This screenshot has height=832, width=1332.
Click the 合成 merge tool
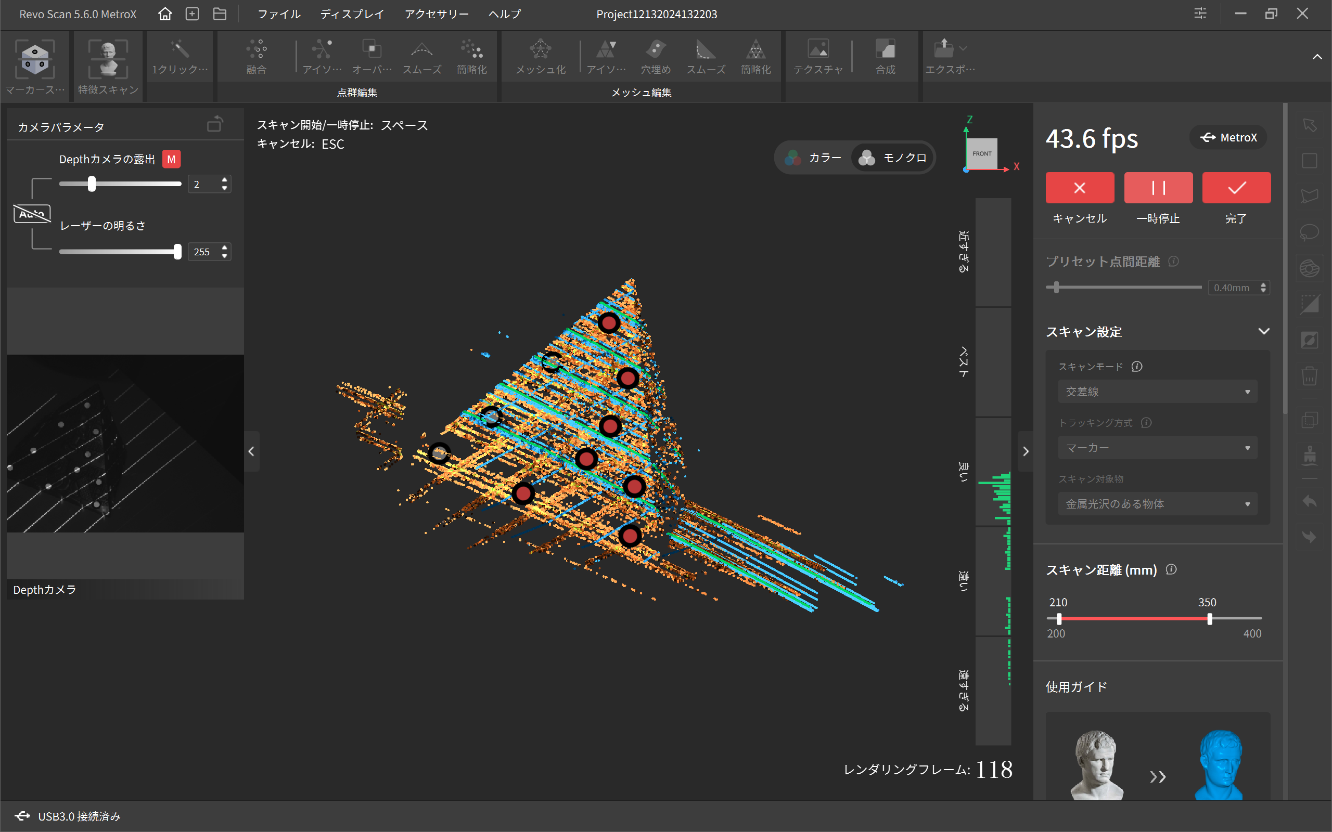point(886,57)
